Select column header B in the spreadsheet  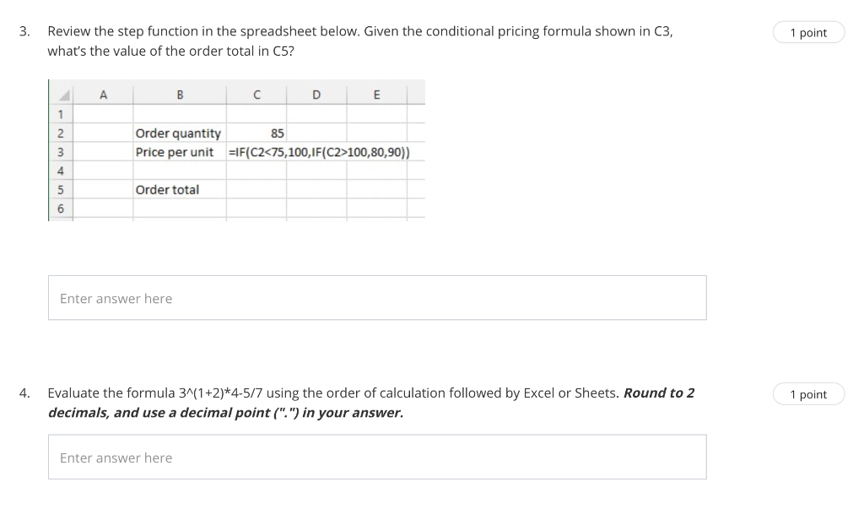pyautogui.click(x=180, y=94)
